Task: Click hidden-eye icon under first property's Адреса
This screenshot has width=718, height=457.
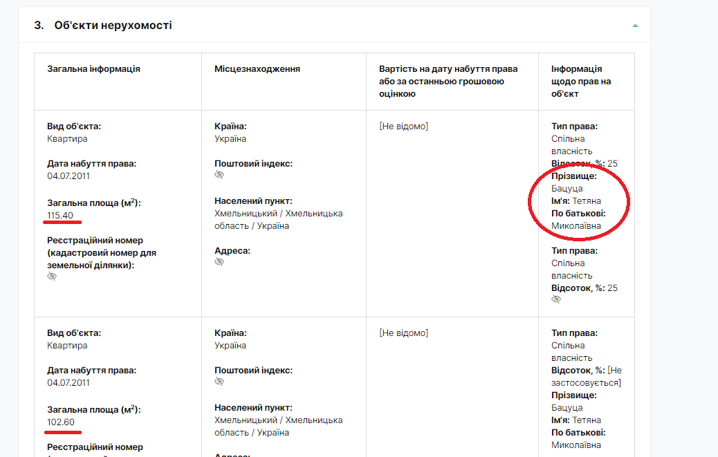Action: (x=219, y=263)
